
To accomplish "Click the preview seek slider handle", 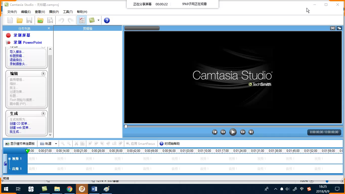I will 126,126.
